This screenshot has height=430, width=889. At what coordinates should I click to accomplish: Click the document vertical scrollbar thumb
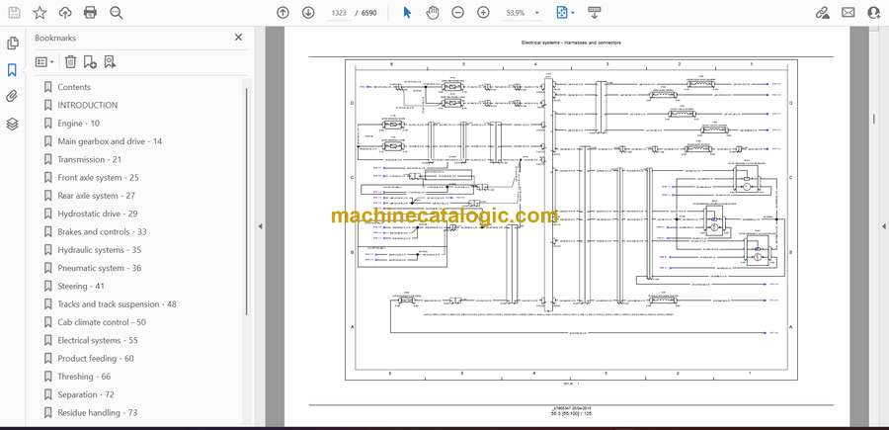click(874, 119)
